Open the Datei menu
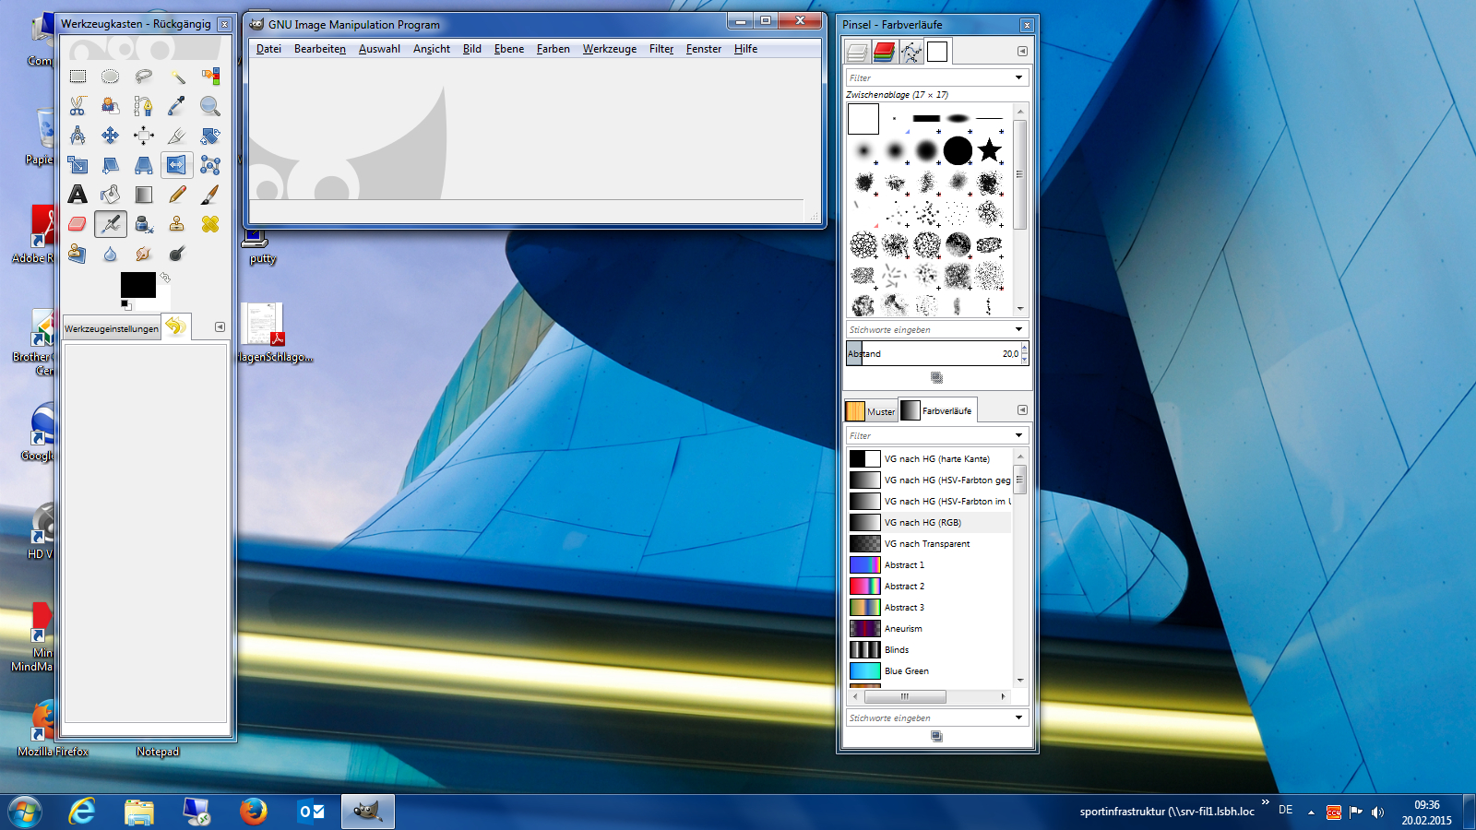This screenshot has width=1476, height=830. (268, 49)
